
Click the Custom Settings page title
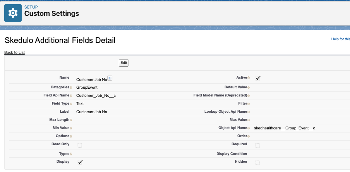point(51,14)
